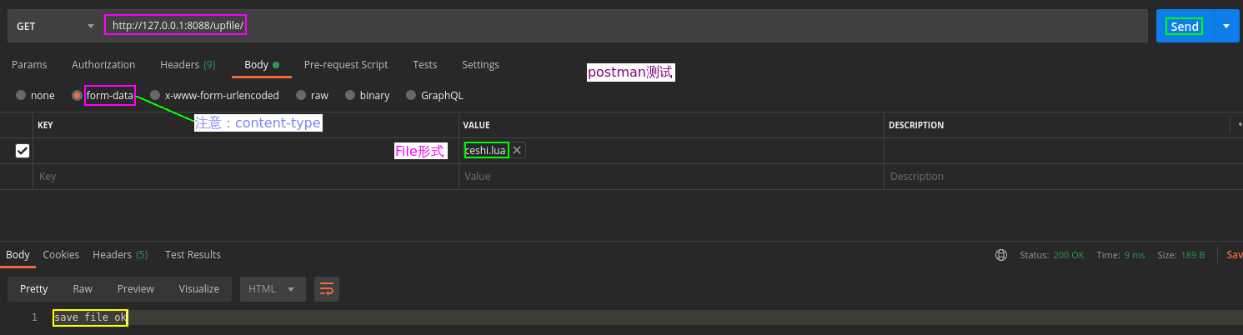1243x335 pixels.
Task: Open the Pre-request Script tab
Action: (x=346, y=65)
